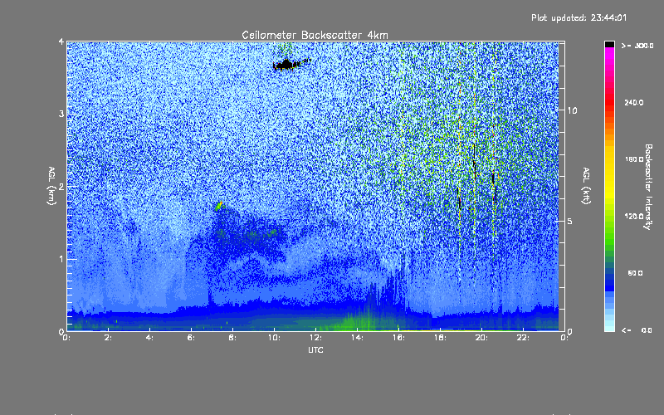Click the '<= 0.0' colorbar label
The width and height of the screenshot is (664, 415).
pos(637,330)
